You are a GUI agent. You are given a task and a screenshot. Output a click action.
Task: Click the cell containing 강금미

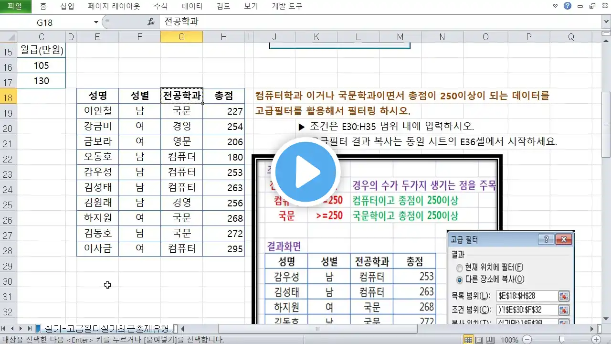(x=97, y=127)
